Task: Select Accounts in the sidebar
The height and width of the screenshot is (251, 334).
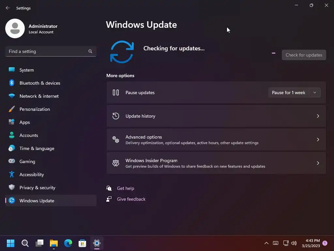Action: 51,135
